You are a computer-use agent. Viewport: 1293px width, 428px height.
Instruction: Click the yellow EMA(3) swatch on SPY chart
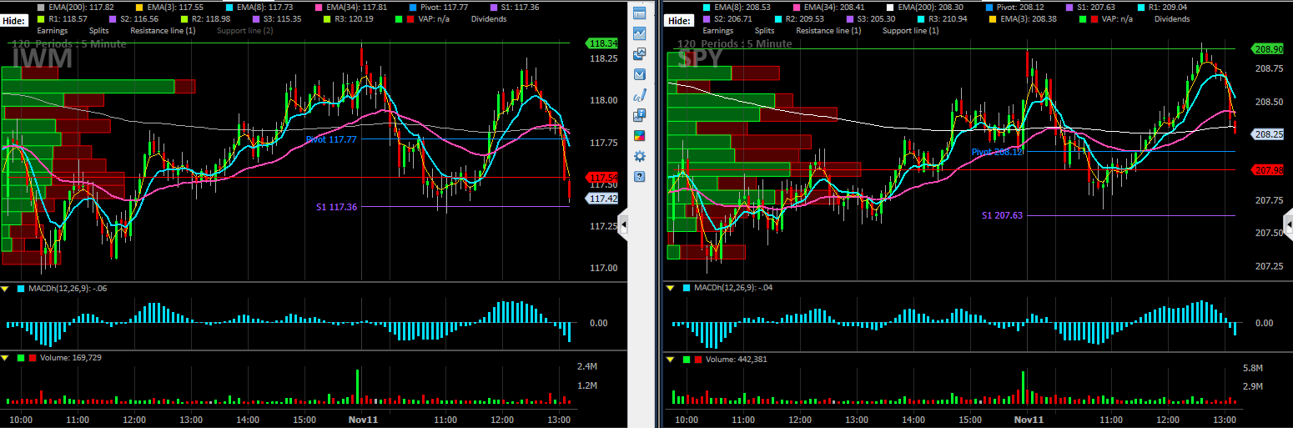(x=994, y=18)
